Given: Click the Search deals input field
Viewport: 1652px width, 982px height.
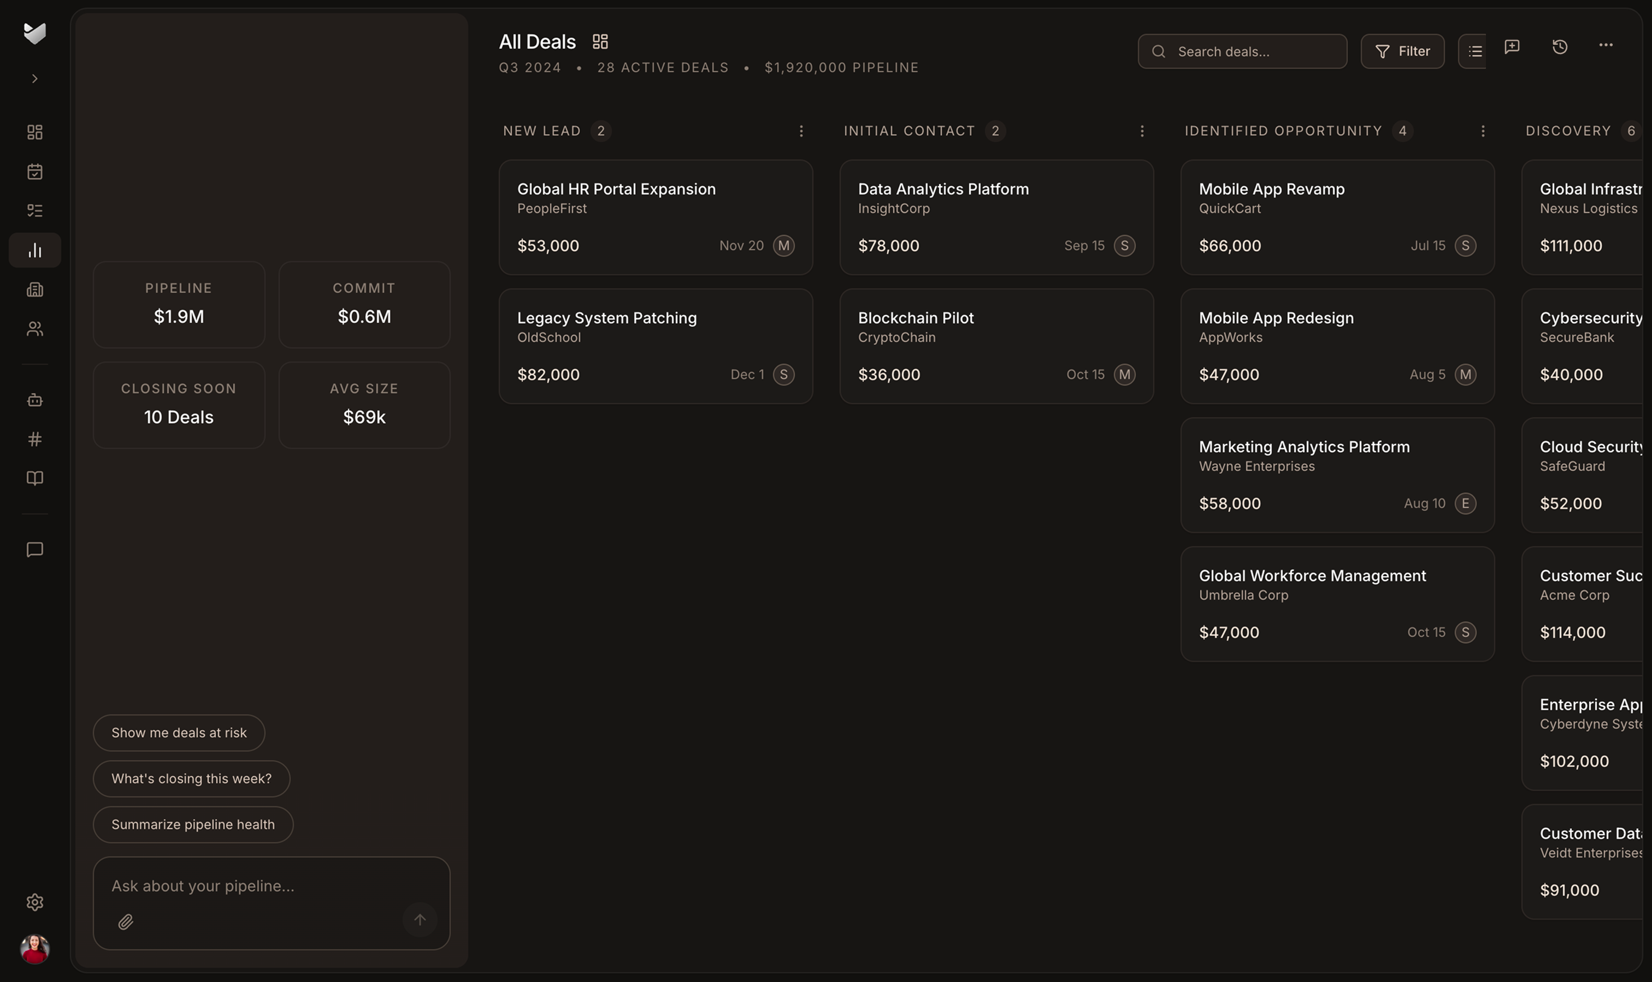Looking at the screenshot, I should point(1242,52).
